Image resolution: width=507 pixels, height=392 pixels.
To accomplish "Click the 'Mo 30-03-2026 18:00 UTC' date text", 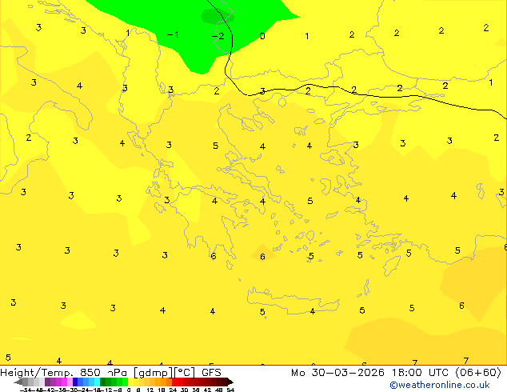I will point(372,373).
